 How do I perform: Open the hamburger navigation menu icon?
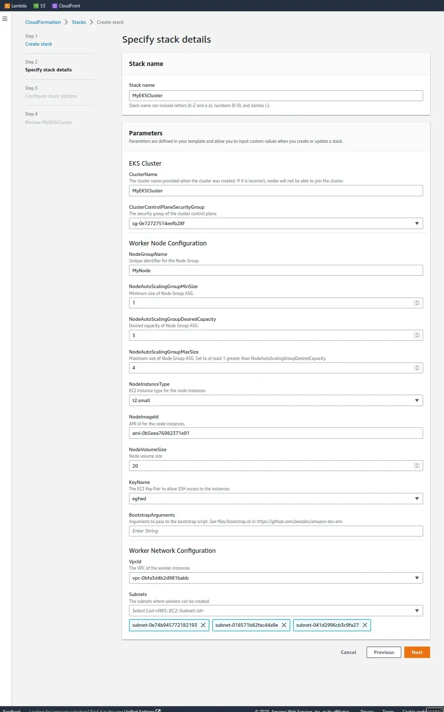[5, 19]
